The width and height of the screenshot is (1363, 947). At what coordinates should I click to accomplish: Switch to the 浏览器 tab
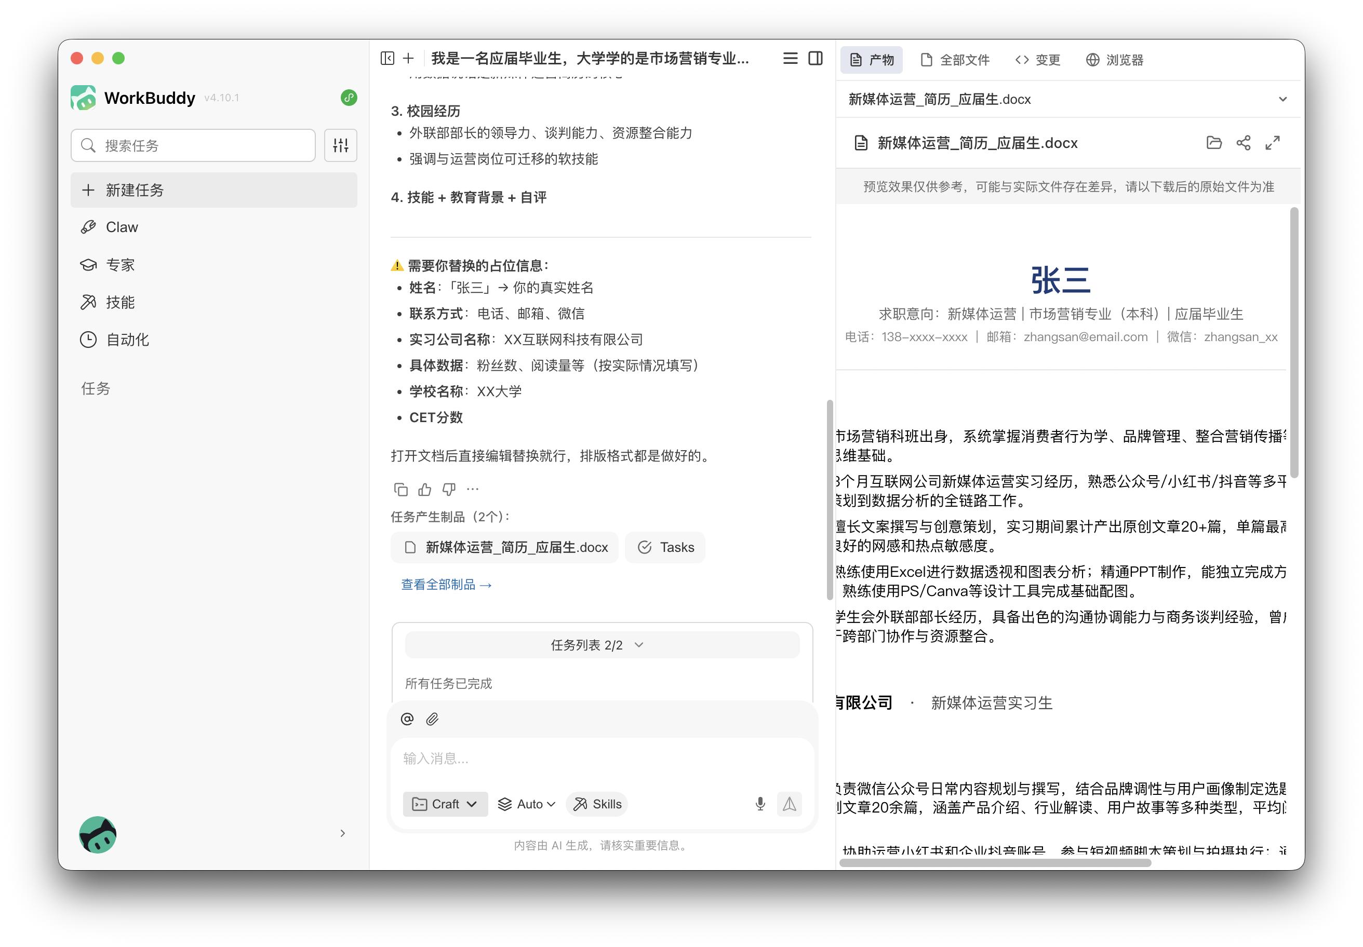1114,60
